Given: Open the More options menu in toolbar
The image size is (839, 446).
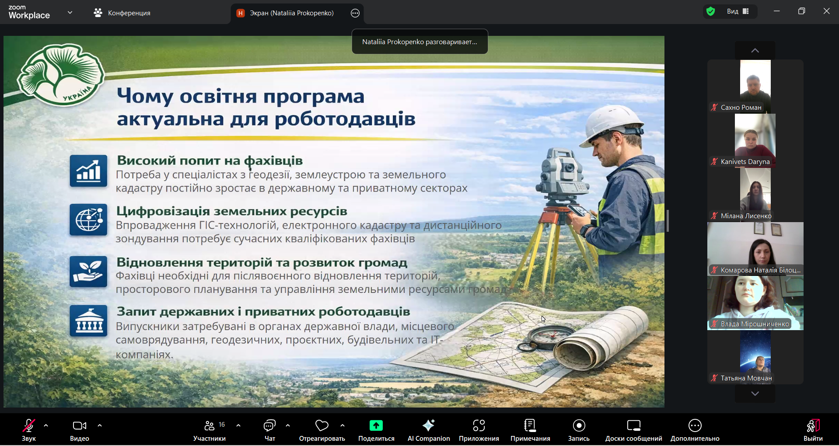Looking at the screenshot, I should click(x=695, y=430).
